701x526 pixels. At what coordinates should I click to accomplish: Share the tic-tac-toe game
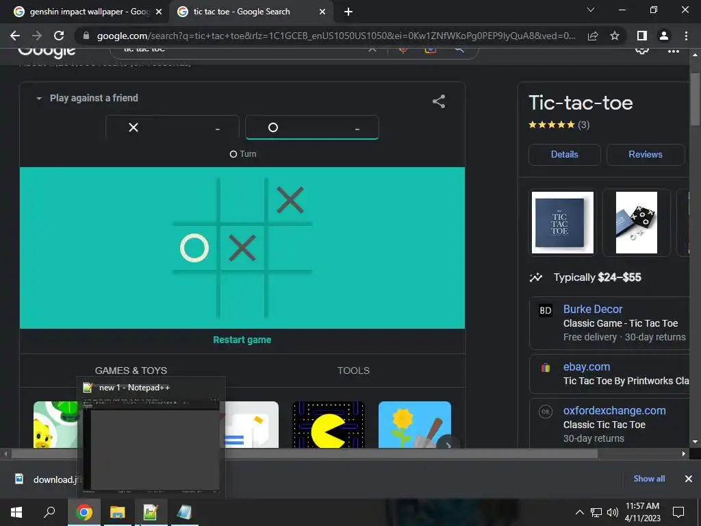(439, 101)
